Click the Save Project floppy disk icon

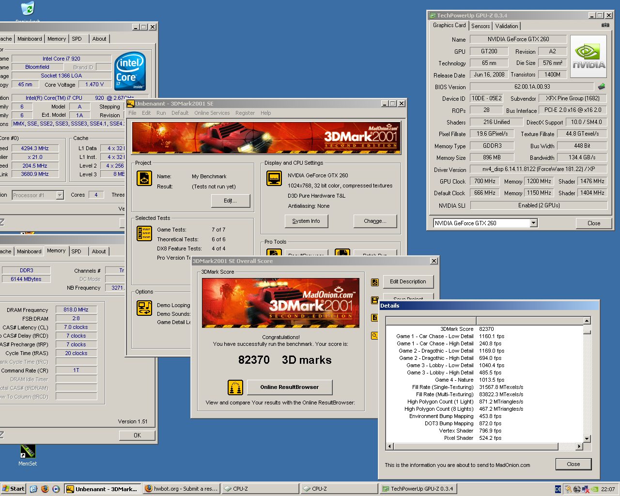click(x=375, y=300)
